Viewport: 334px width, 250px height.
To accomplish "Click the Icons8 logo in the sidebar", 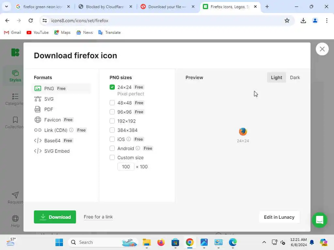I will [15, 52].
